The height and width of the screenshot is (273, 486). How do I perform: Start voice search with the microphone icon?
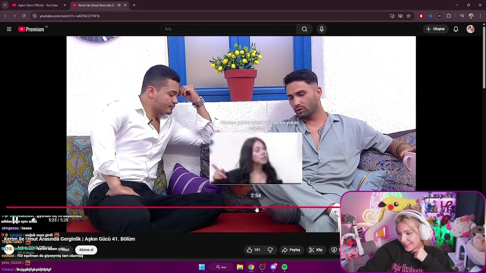(x=322, y=29)
